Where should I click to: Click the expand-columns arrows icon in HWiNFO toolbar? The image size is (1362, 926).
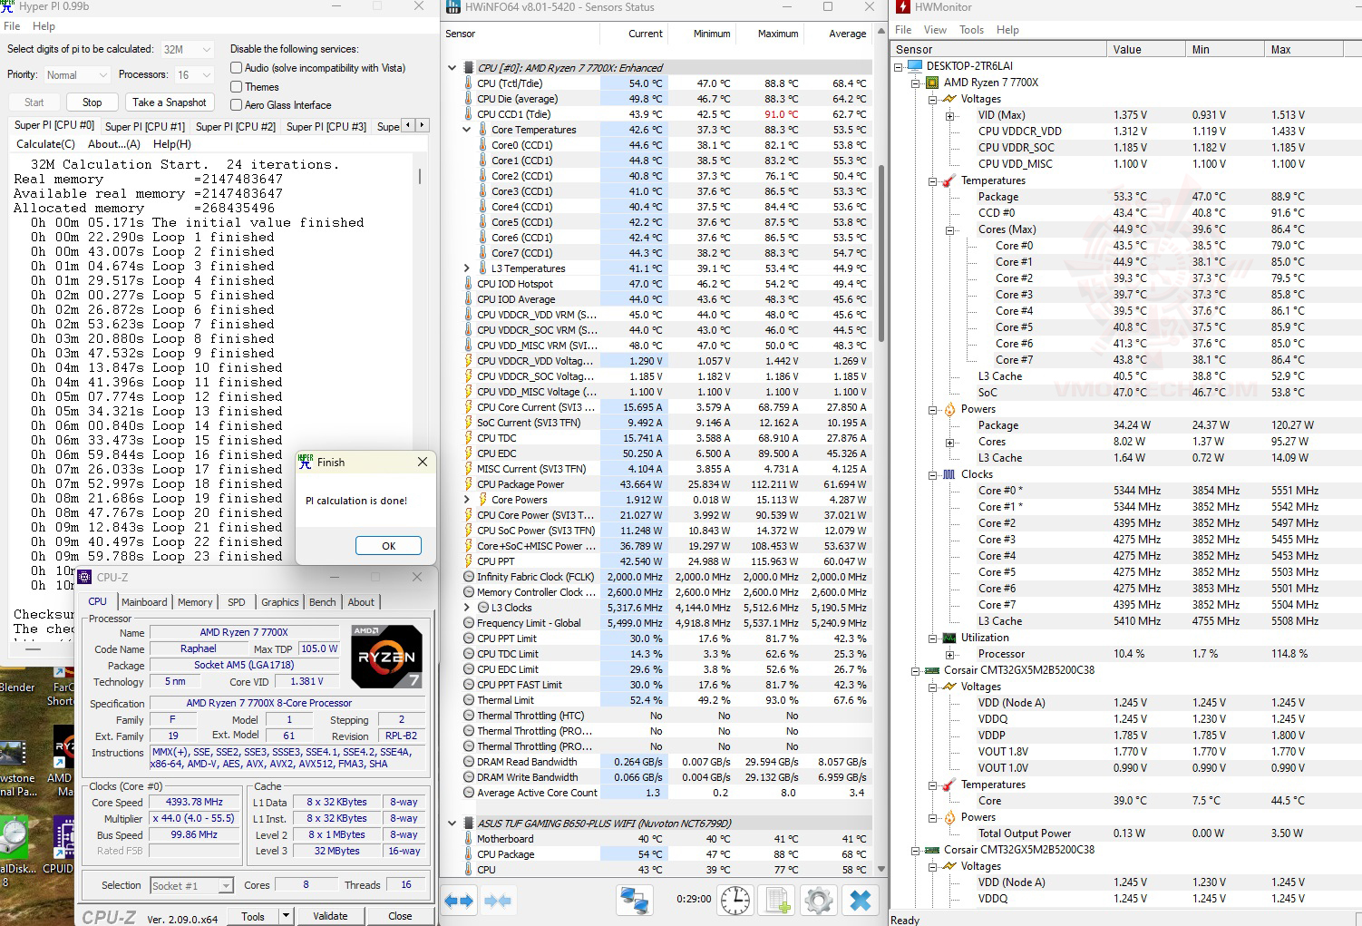click(x=459, y=901)
